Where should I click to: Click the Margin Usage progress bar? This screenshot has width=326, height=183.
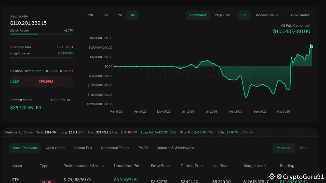pos(42,34)
